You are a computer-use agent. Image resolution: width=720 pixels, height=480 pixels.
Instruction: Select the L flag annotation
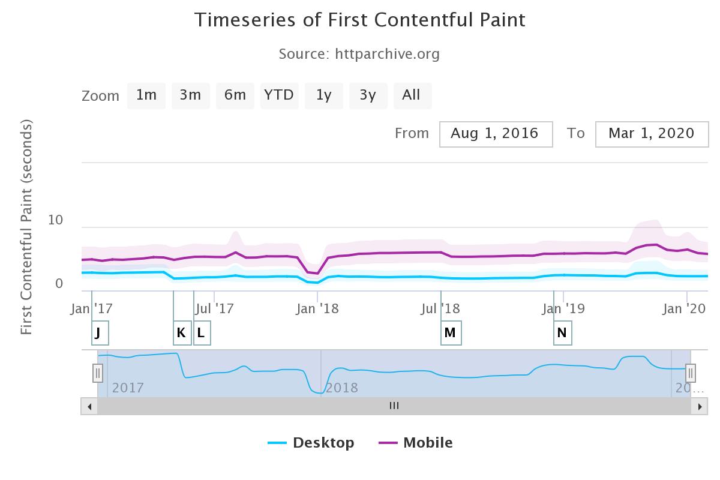pos(202,333)
